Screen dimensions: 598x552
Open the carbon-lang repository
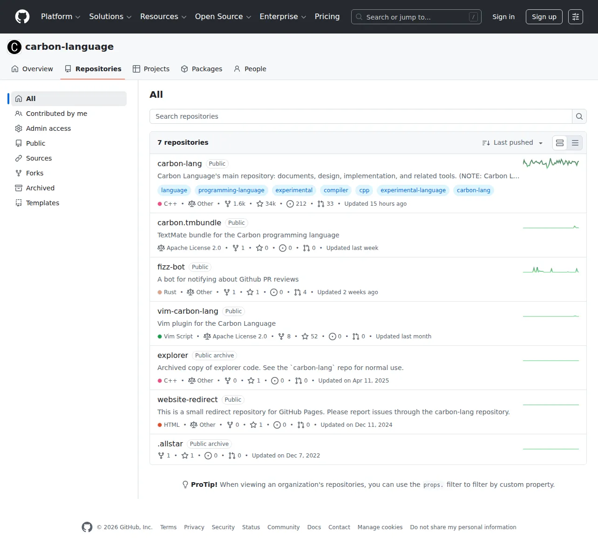(179, 164)
